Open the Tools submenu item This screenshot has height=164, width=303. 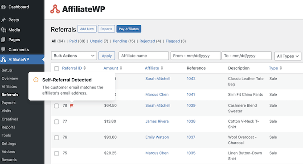[x=6, y=135]
